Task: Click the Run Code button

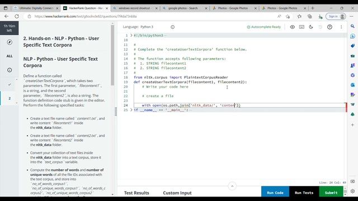Action: pos(275,192)
